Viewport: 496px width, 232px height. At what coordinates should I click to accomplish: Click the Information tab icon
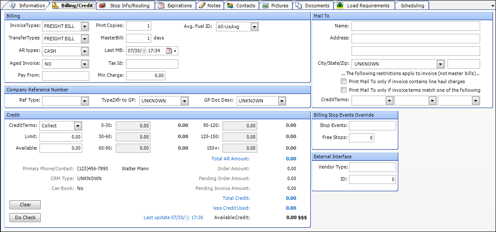(12, 6)
